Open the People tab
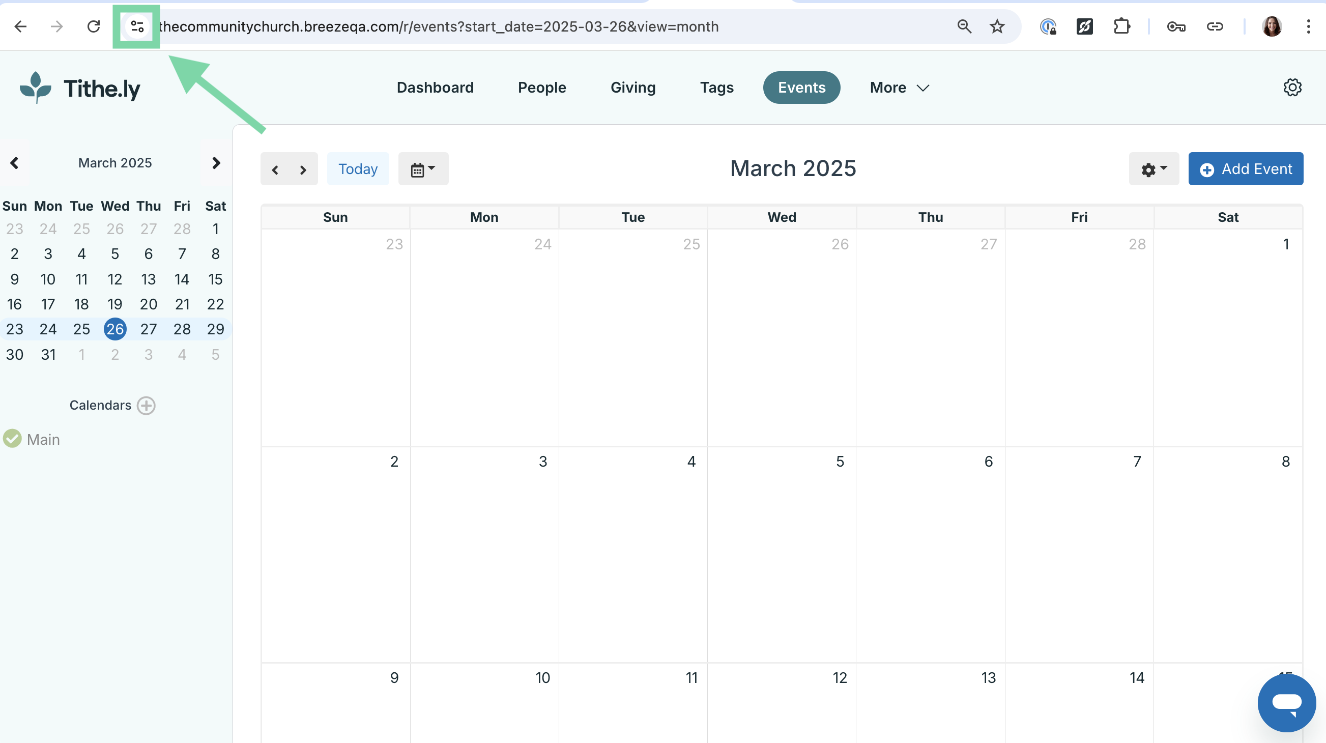The image size is (1326, 743). [x=541, y=88]
